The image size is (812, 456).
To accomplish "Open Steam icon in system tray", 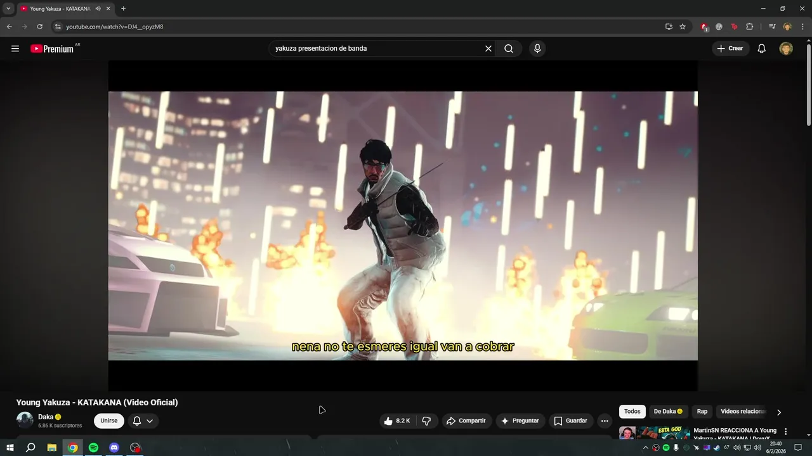I will (716, 448).
